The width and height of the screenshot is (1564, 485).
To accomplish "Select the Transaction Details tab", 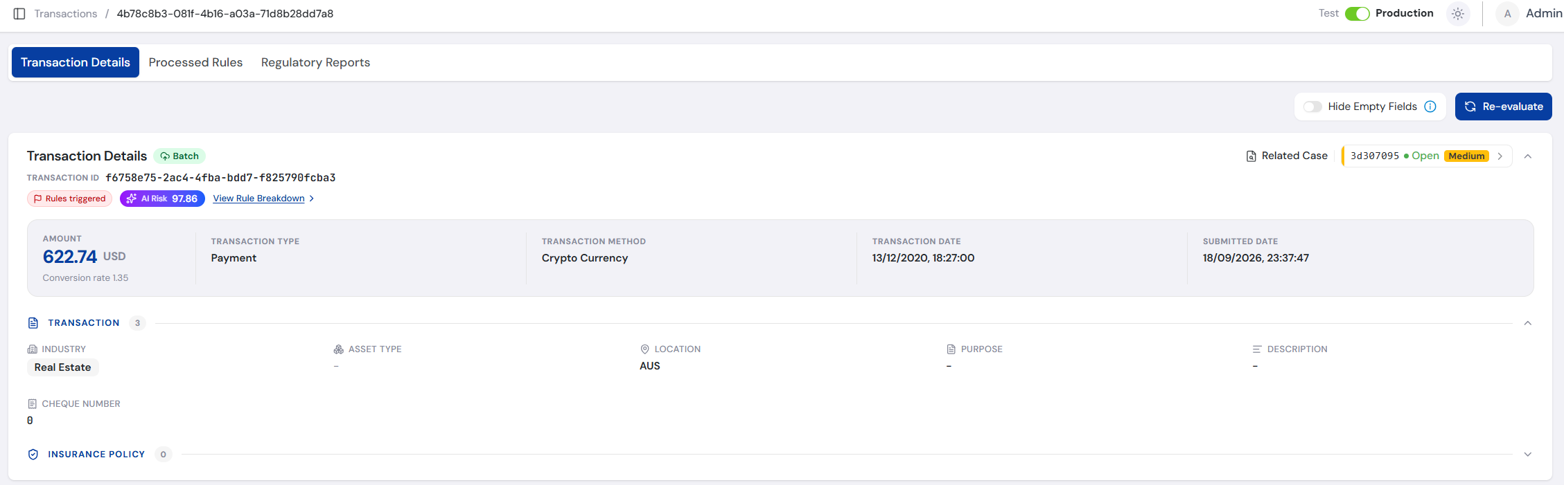I will pyautogui.click(x=76, y=62).
